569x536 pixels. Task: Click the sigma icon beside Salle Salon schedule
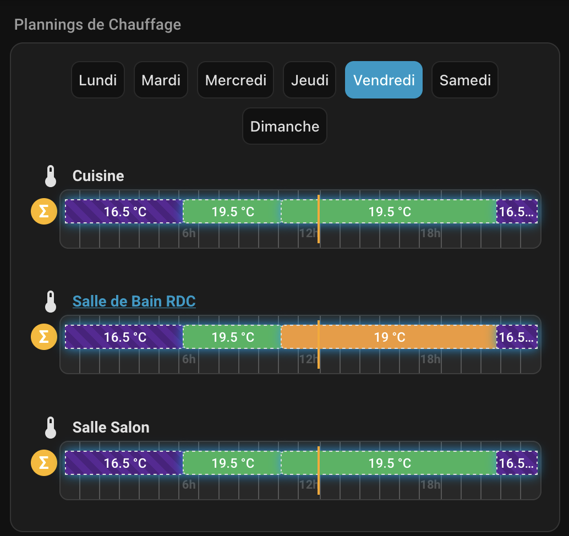coord(44,463)
